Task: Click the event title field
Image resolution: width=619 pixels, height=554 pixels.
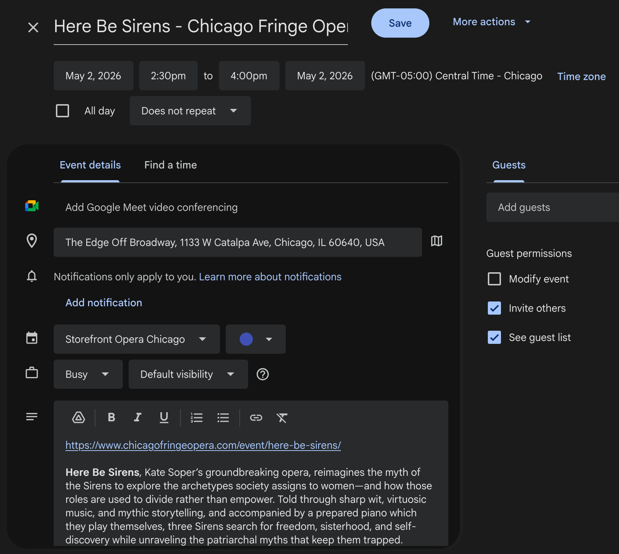Action: [x=201, y=26]
